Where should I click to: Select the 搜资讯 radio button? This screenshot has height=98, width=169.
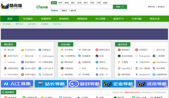point(61,11)
